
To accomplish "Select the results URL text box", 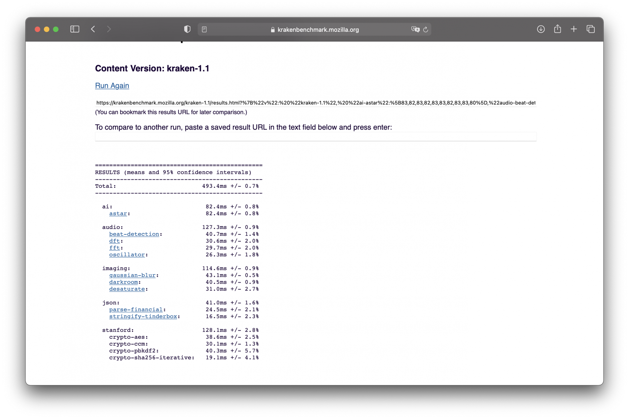I will [x=315, y=103].
